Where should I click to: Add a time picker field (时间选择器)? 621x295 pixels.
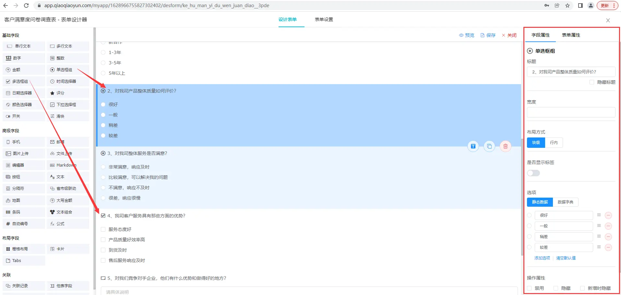pyautogui.click(x=68, y=81)
